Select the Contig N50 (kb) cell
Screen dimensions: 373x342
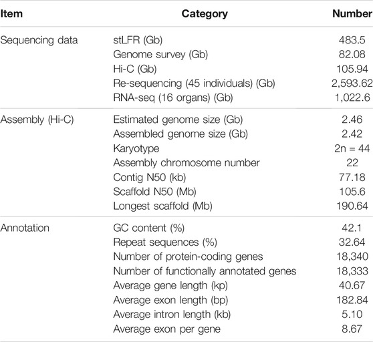tap(150, 178)
